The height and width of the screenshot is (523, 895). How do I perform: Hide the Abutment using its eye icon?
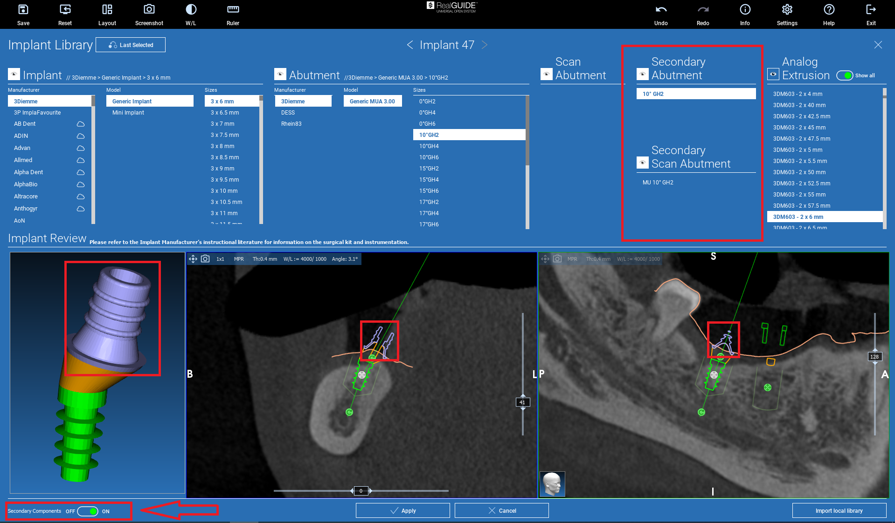(280, 75)
